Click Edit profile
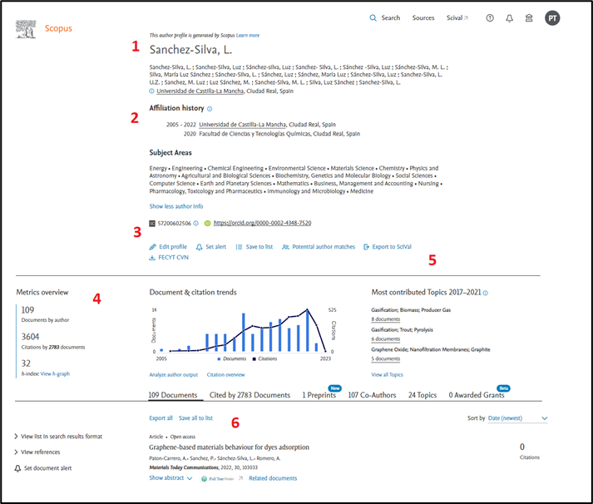This screenshot has height=504, width=593. click(x=168, y=247)
